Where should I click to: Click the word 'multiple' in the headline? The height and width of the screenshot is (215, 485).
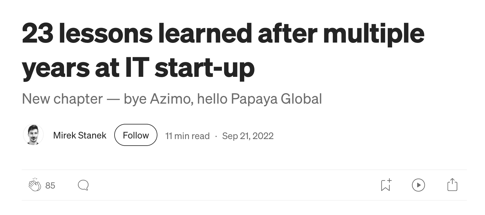(373, 33)
